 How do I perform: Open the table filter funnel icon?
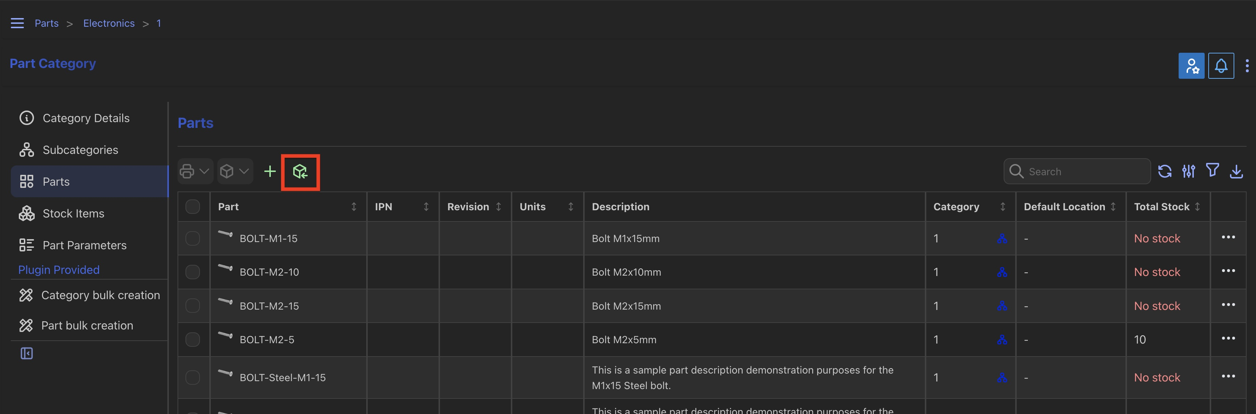tap(1213, 171)
